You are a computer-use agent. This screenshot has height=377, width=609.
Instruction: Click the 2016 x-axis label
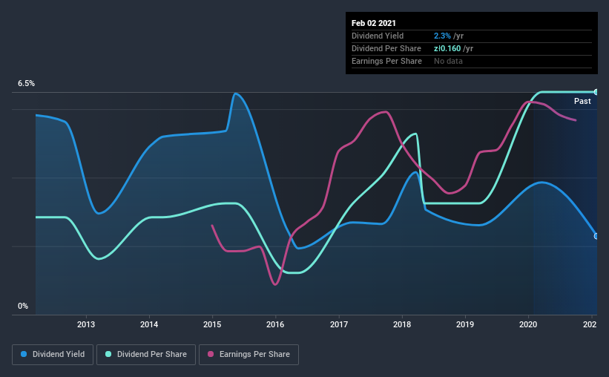point(275,324)
